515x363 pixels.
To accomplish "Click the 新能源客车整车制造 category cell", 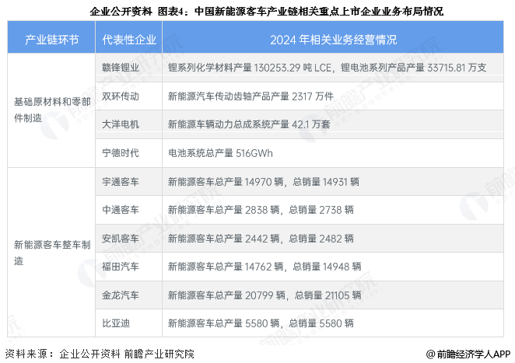I will pos(51,253).
